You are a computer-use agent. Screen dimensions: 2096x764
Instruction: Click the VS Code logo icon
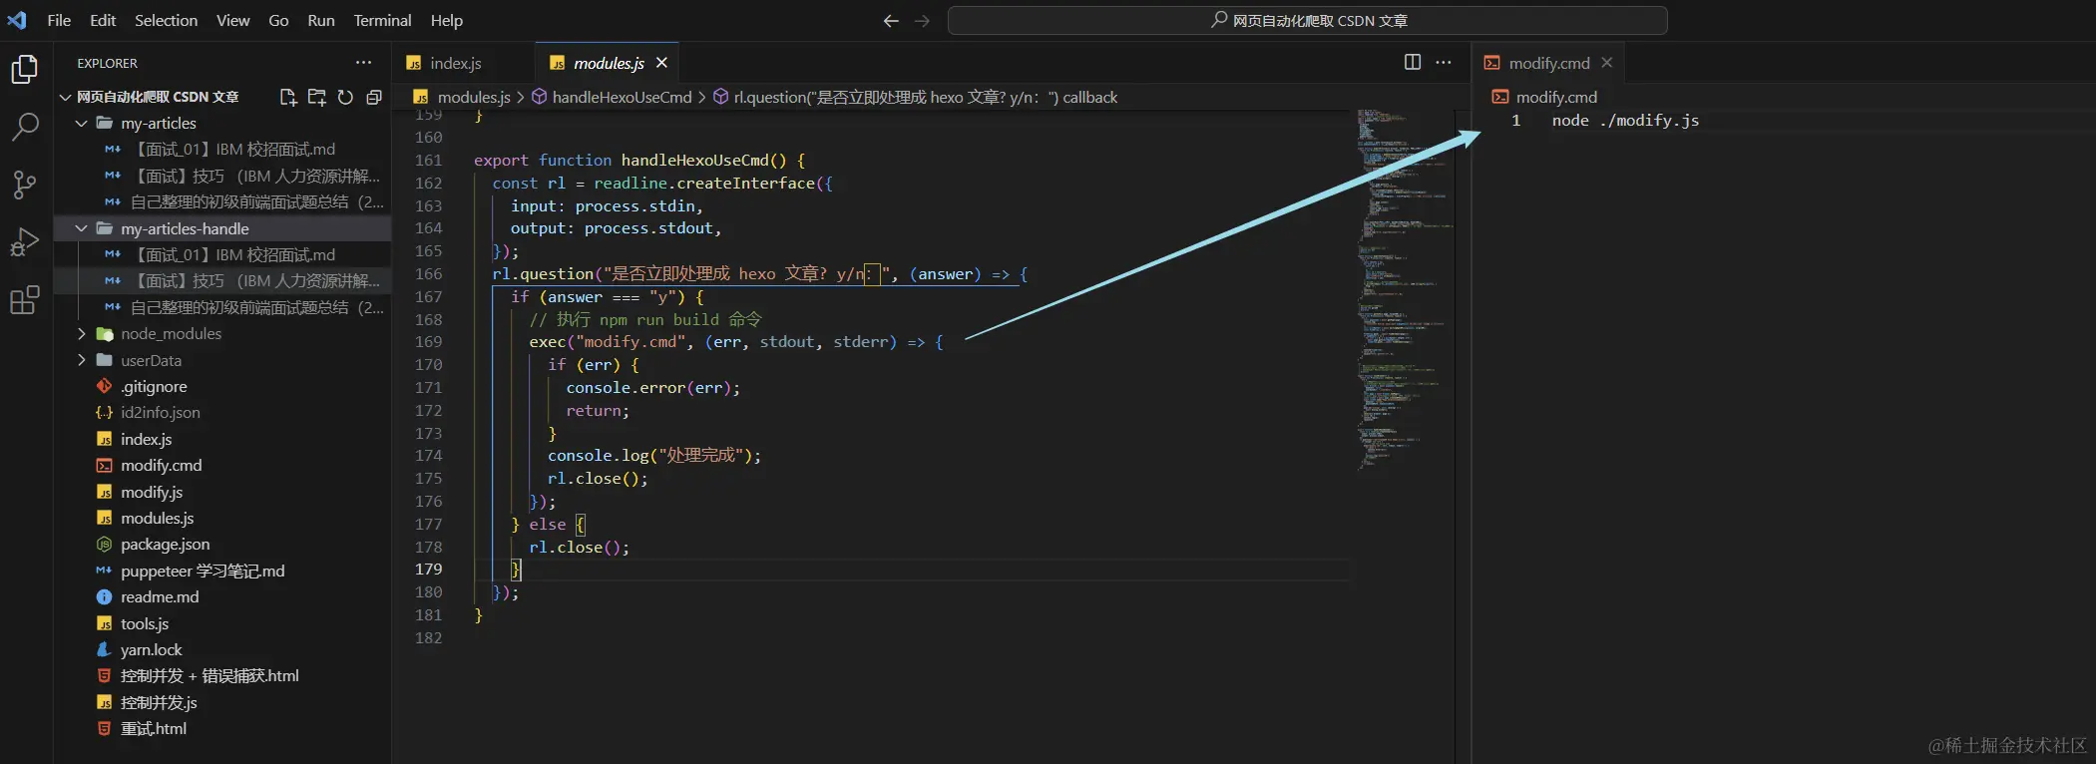17,20
